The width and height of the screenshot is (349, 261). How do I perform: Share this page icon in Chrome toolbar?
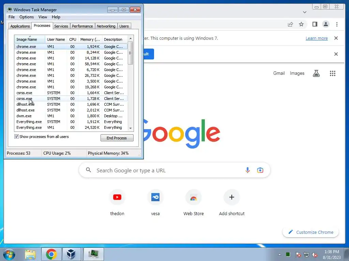point(290,24)
